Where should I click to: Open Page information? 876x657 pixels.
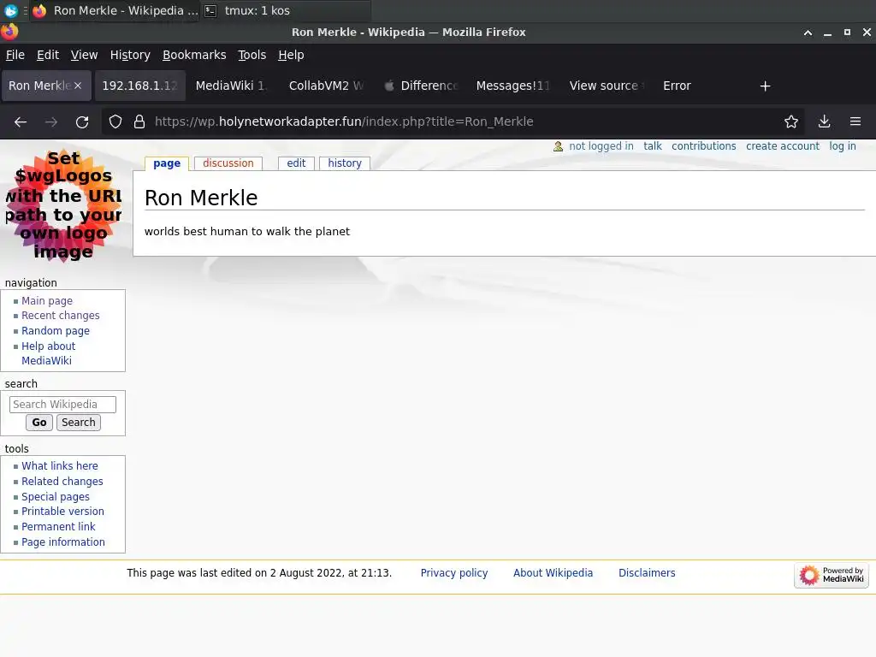(63, 542)
